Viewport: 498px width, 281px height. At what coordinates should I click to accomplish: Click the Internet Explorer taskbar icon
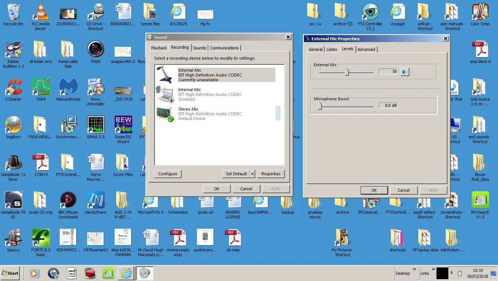(126, 273)
